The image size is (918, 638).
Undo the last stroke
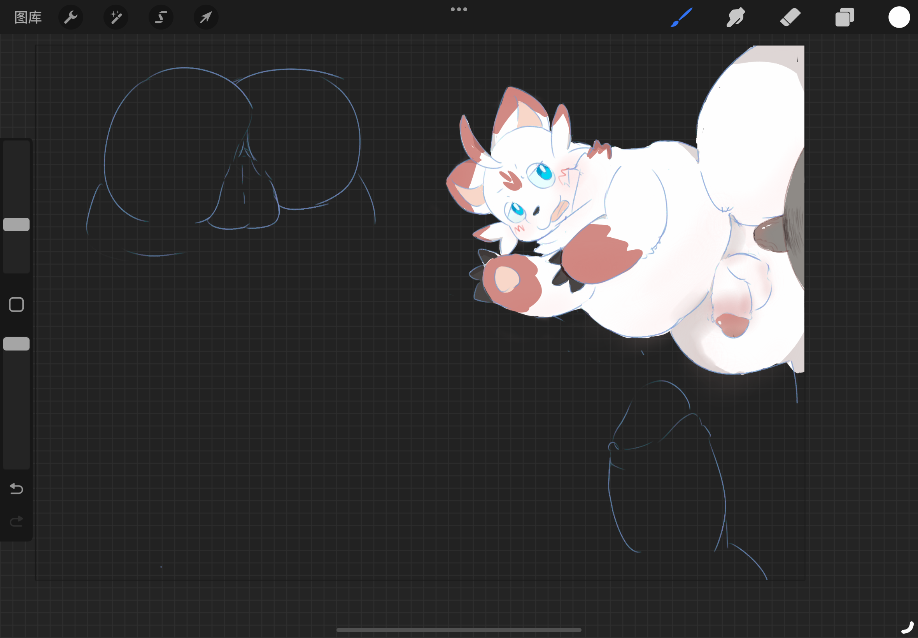tap(16, 489)
